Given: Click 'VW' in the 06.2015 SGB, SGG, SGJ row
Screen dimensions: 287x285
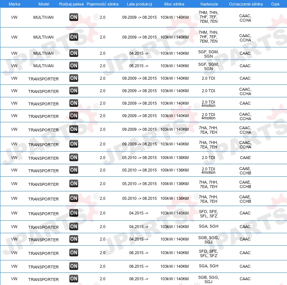Looking at the screenshot, I should point(14,279).
